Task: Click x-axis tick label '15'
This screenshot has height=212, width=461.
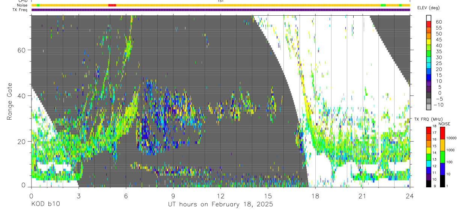Action: [268, 196]
